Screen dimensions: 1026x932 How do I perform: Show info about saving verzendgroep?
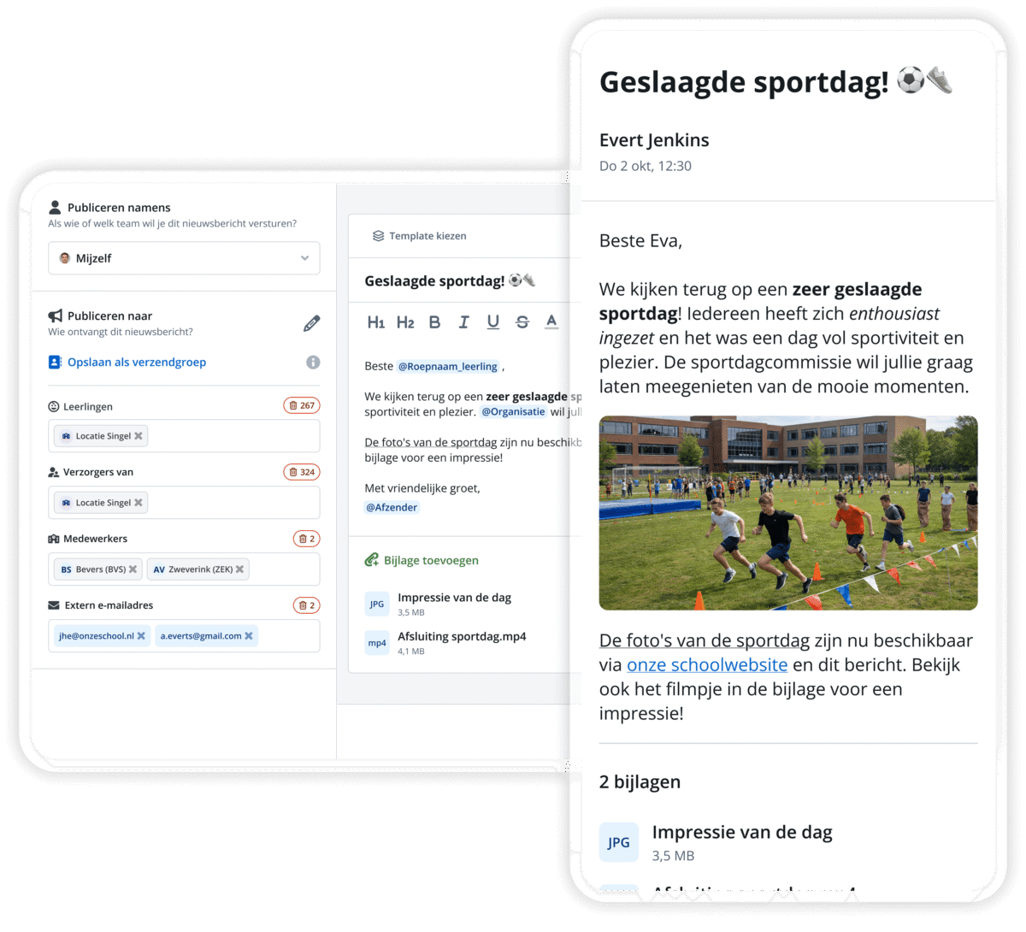click(x=313, y=363)
